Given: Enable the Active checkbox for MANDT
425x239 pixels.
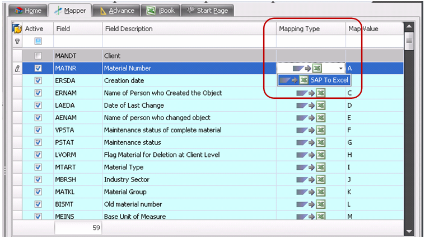Looking at the screenshot, I should tap(38, 56).
